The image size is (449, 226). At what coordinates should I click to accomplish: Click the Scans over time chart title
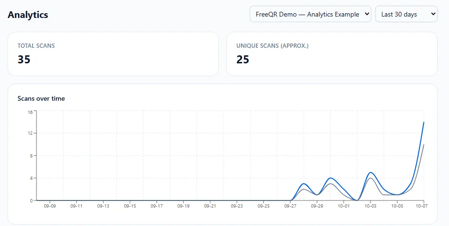[41, 98]
